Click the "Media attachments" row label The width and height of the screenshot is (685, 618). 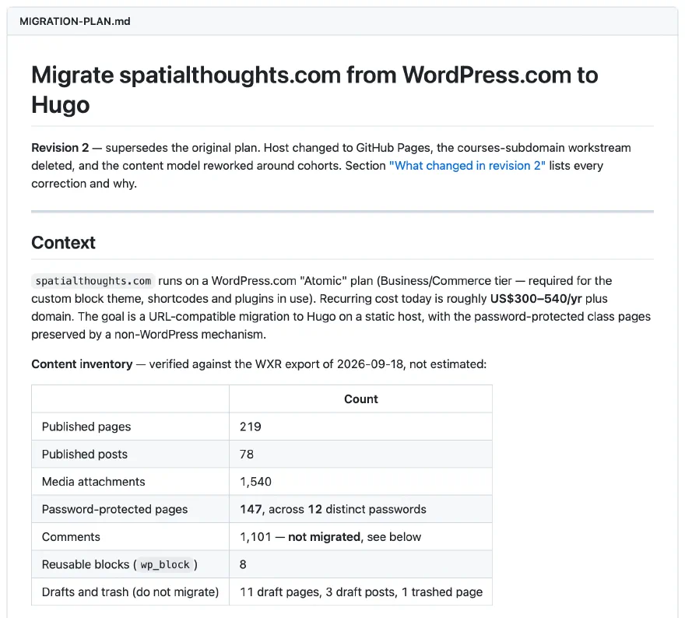93,482
